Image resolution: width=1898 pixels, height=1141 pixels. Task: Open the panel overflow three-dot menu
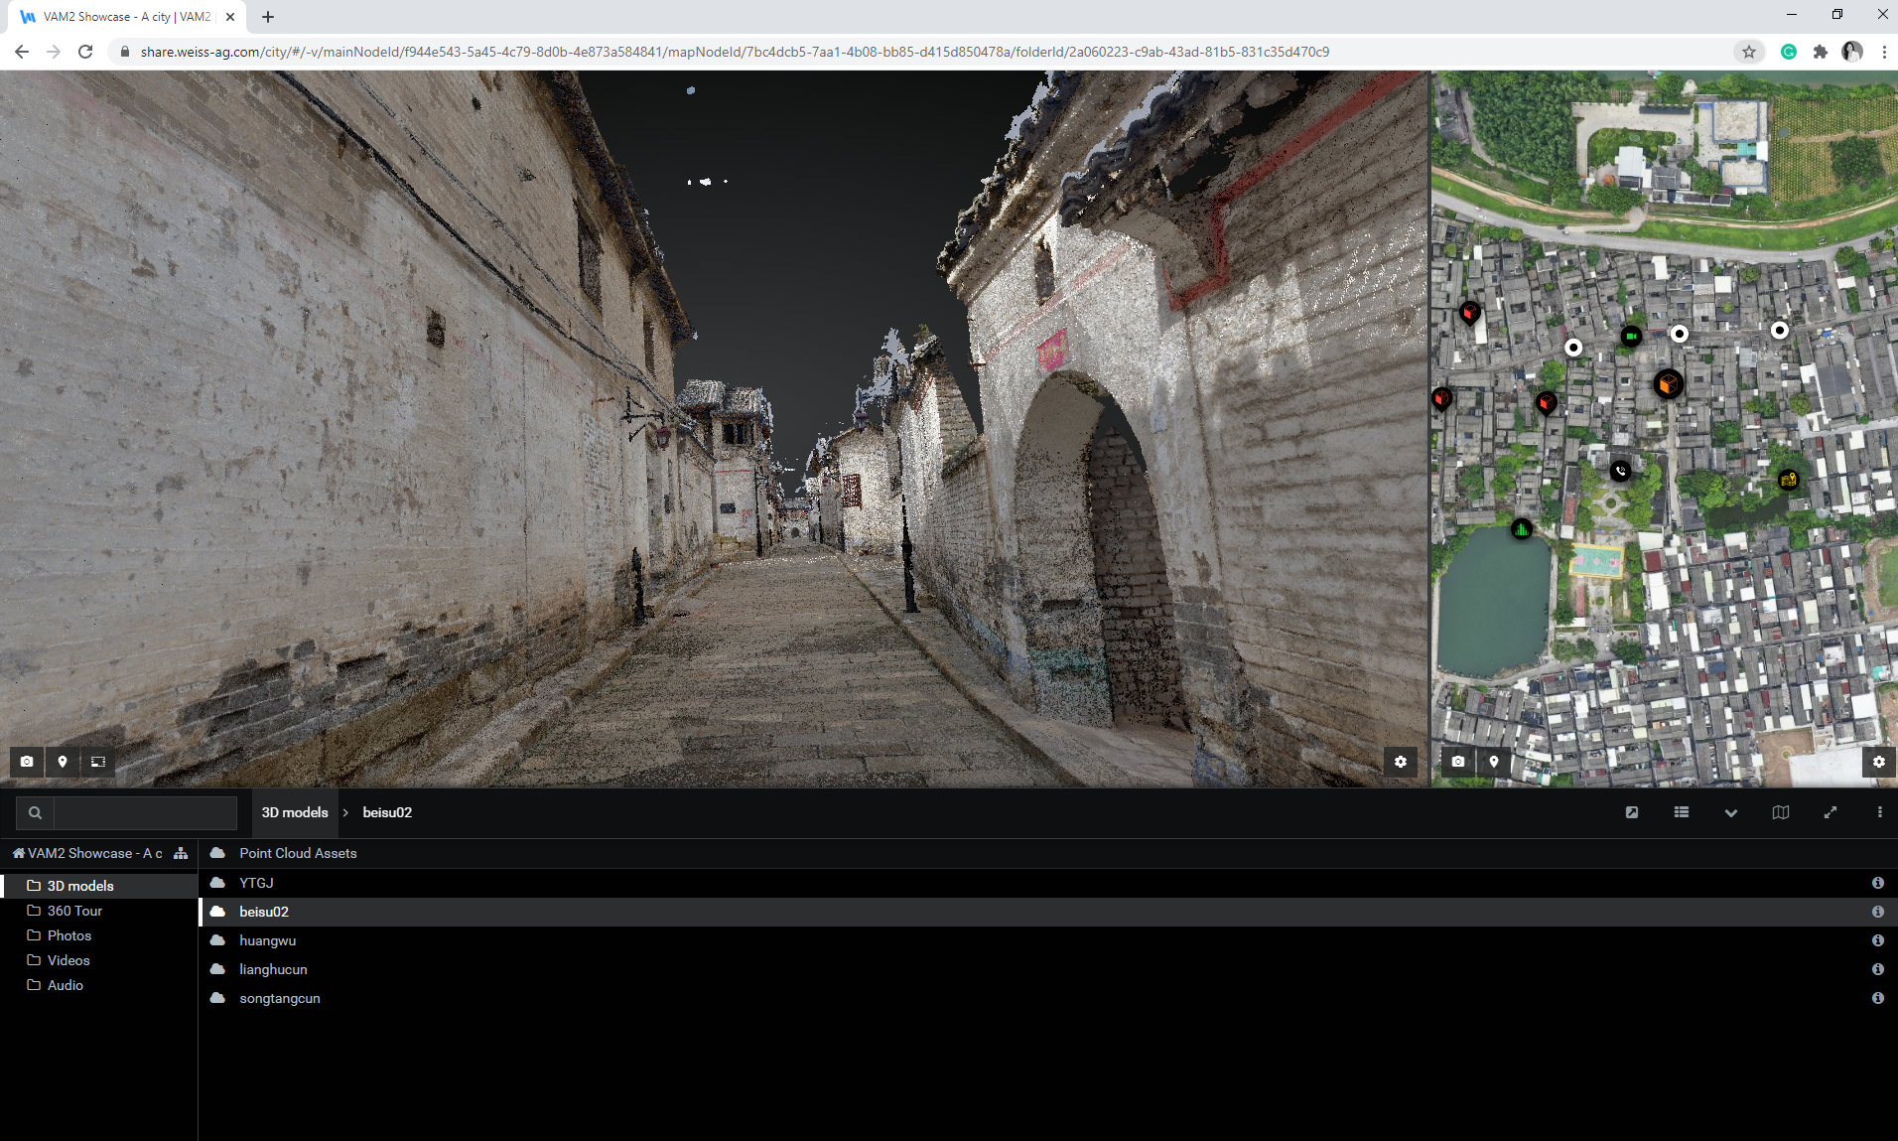pyautogui.click(x=1878, y=812)
